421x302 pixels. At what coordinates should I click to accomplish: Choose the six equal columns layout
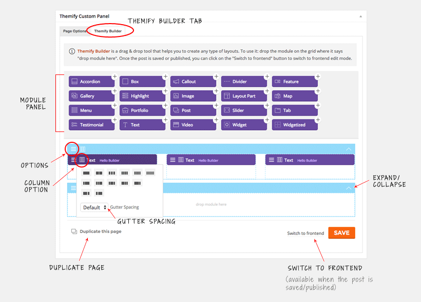[150, 173]
